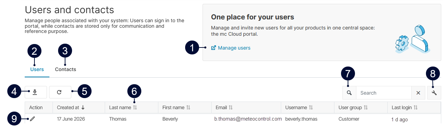Sort by First name column arrows

188,108
